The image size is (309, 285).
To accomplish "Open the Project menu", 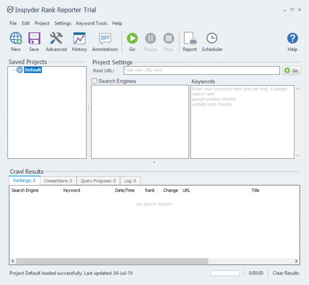I will click(42, 23).
